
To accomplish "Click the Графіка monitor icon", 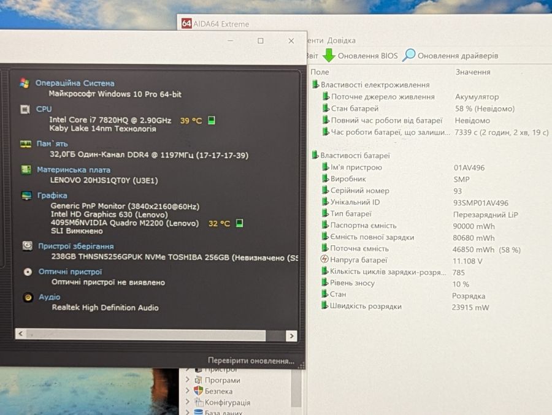I will [x=26, y=196].
